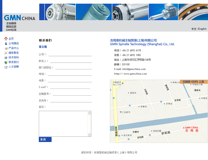Switch language to English
Image resolution: width=208 pixels, height=160 pixels.
coord(203,29)
